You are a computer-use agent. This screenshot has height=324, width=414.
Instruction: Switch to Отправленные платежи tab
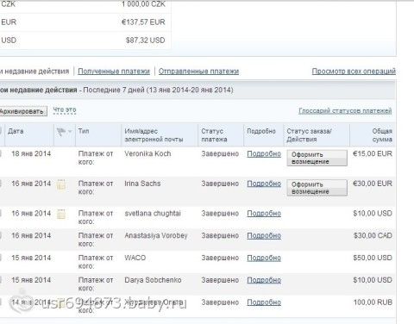tap(198, 72)
